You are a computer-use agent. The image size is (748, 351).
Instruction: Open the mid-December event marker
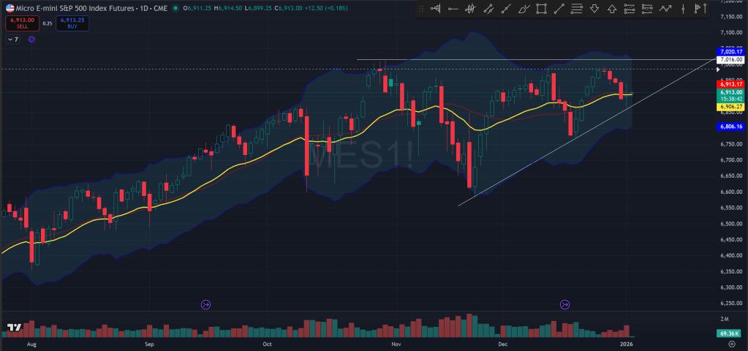[x=564, y=304]
